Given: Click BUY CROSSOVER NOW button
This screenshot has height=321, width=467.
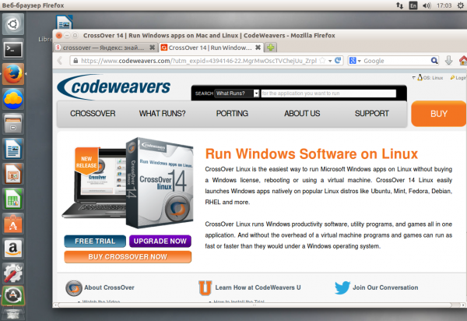Looking at the screenshot, I should point(128,256).
